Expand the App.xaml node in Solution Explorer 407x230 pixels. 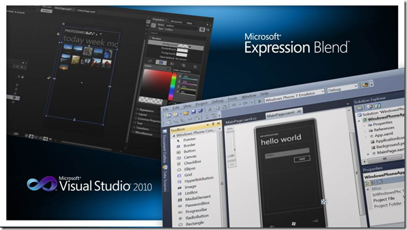click(366, 136)
